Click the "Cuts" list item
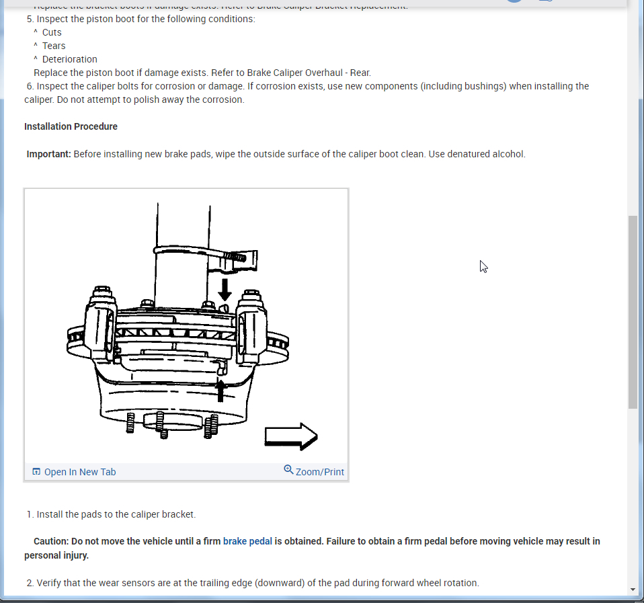The width and height of the screenshot is (644, 603). coord(52,32)
